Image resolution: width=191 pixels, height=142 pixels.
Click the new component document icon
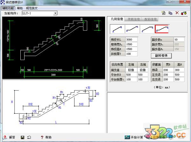pyautogui.click(x=164, y=13)
